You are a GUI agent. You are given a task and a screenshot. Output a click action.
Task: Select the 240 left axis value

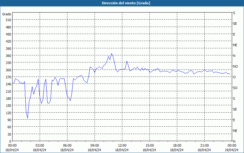9,84
